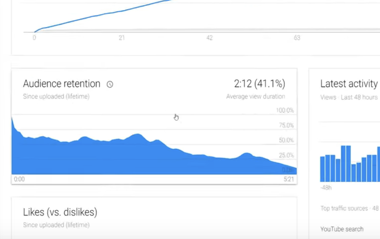Click the "Views · Last 48 hours" subtitle
The width and height of the screenshot is (380, 239).
[x=349, y=97]
